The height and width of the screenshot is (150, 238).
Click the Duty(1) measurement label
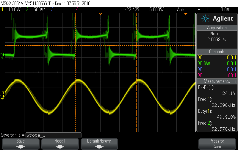point(205,111)
